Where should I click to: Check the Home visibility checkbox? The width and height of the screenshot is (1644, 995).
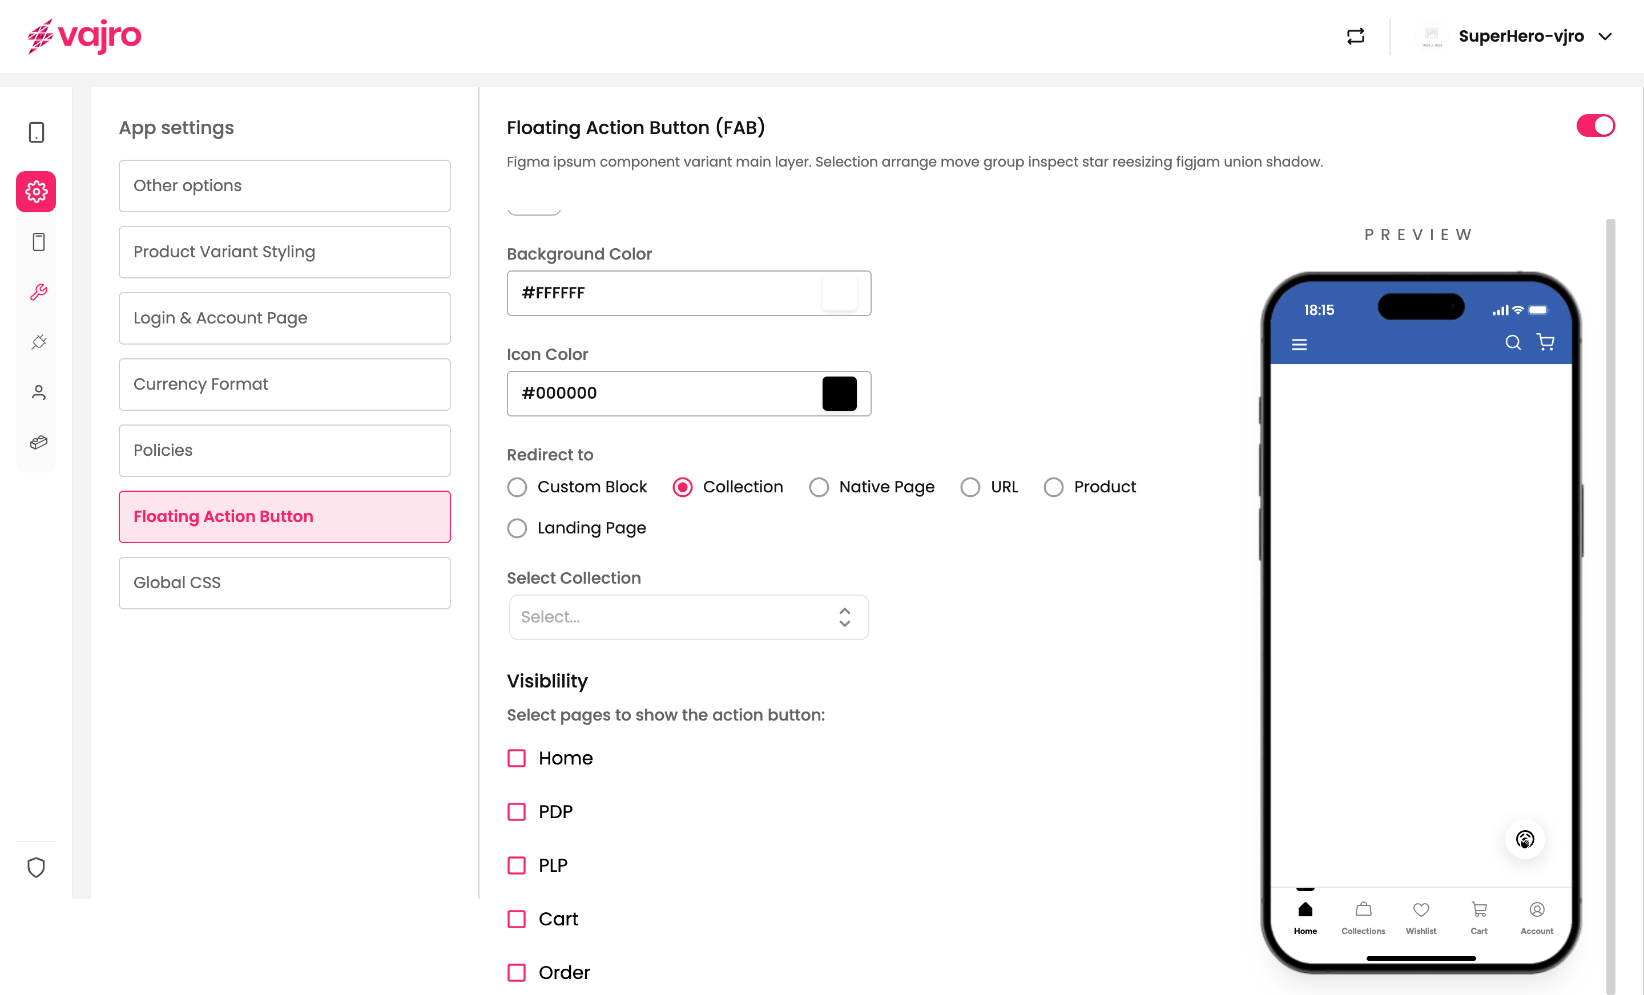[517, 758]
